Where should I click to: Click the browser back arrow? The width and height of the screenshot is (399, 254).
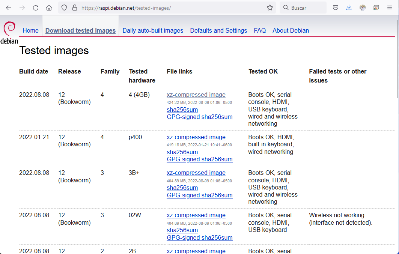[x=9, y=8]
